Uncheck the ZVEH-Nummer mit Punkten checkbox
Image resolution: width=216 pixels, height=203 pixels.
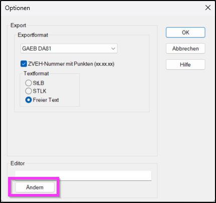24,64
